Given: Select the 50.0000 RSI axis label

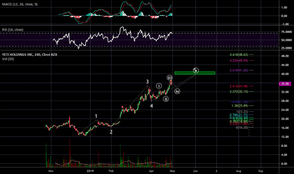Looking at the screenshot, I should click(x=286, y=40).
